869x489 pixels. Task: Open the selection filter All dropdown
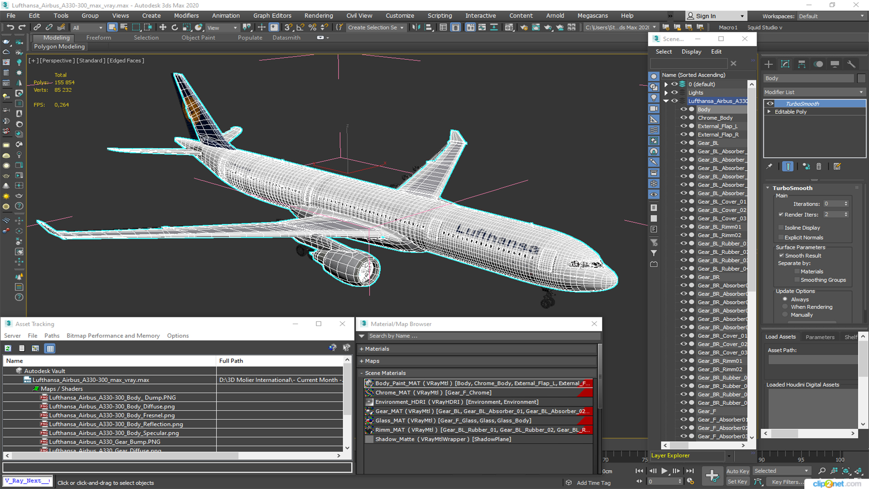[x=88, y=28]
